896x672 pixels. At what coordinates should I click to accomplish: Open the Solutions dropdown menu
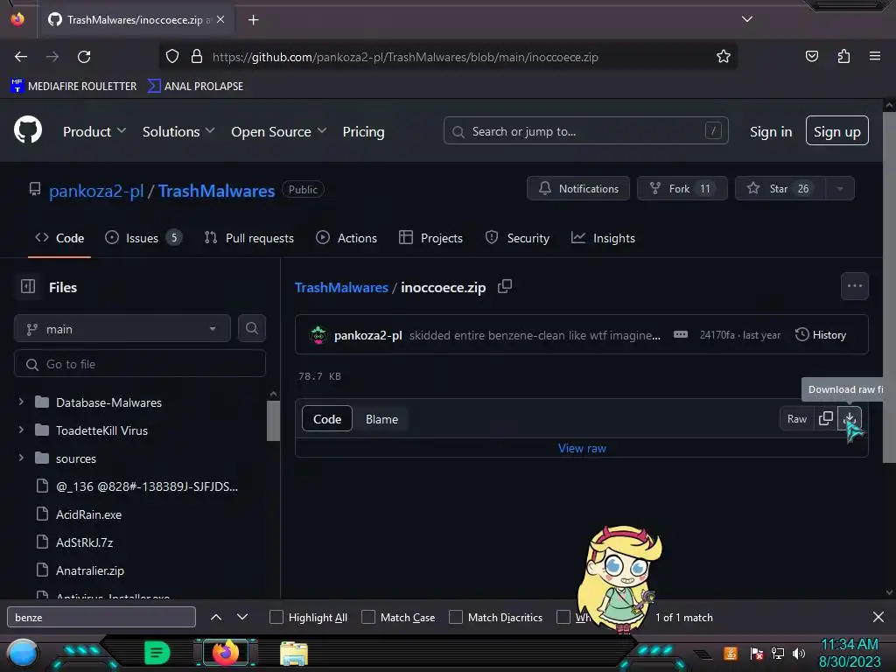(178, 131)
